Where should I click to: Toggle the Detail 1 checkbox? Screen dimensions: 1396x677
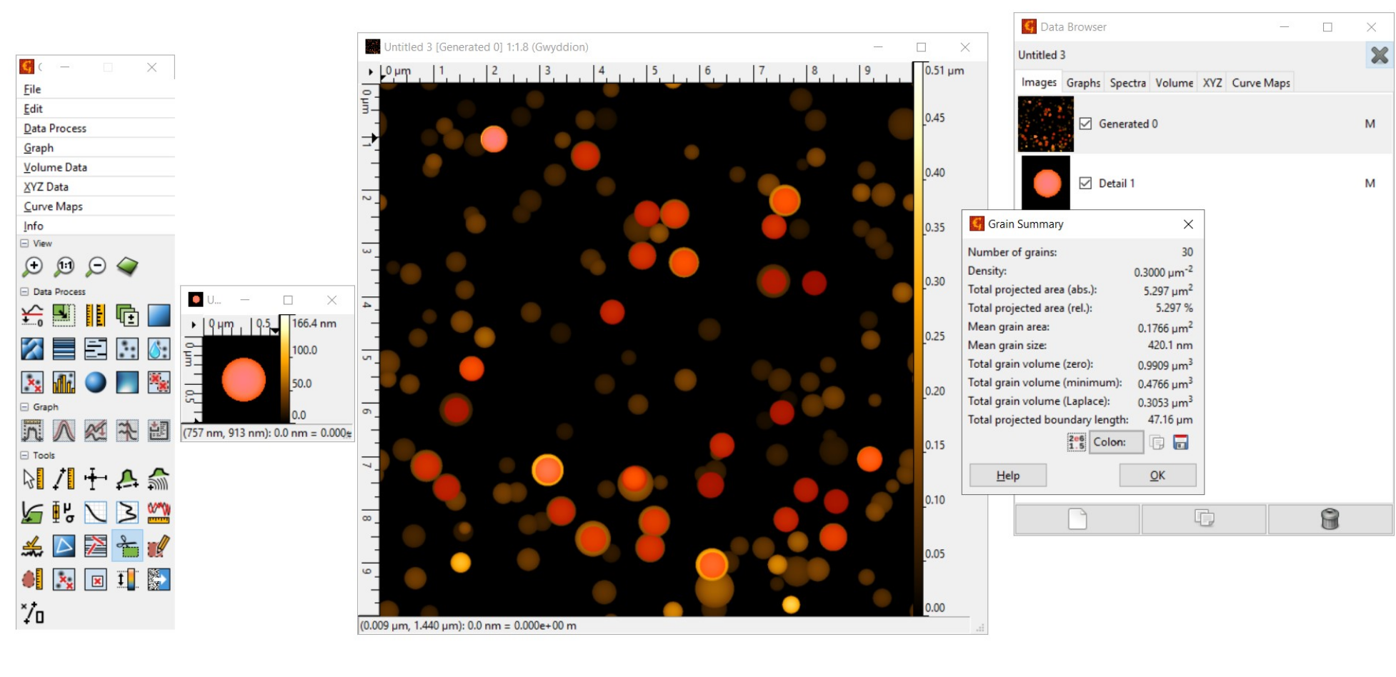pos(1085,183)
